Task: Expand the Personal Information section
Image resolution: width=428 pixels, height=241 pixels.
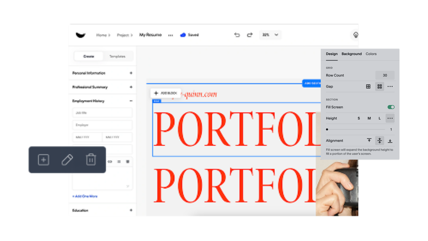Action: tap(131, 73)
